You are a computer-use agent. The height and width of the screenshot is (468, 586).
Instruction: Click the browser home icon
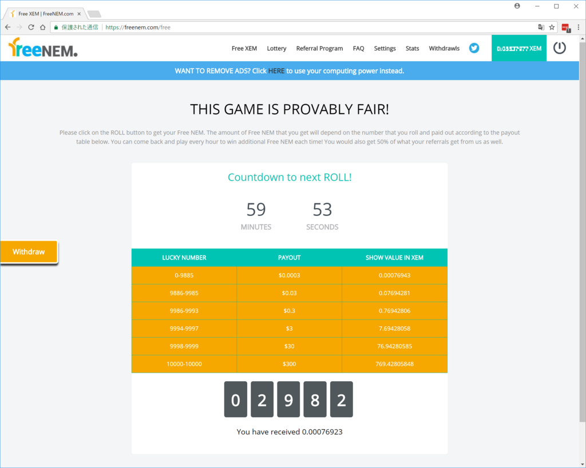pos(42,27)
